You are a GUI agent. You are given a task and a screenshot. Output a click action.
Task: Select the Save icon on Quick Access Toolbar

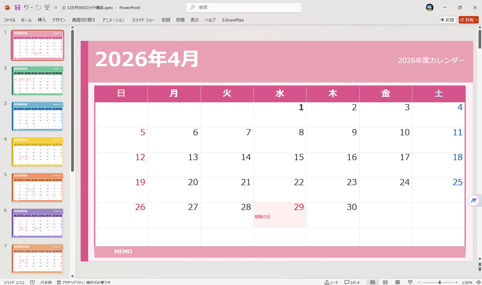click(17, 8)
